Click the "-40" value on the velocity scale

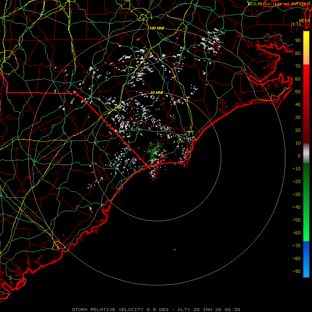click(296, 207)
